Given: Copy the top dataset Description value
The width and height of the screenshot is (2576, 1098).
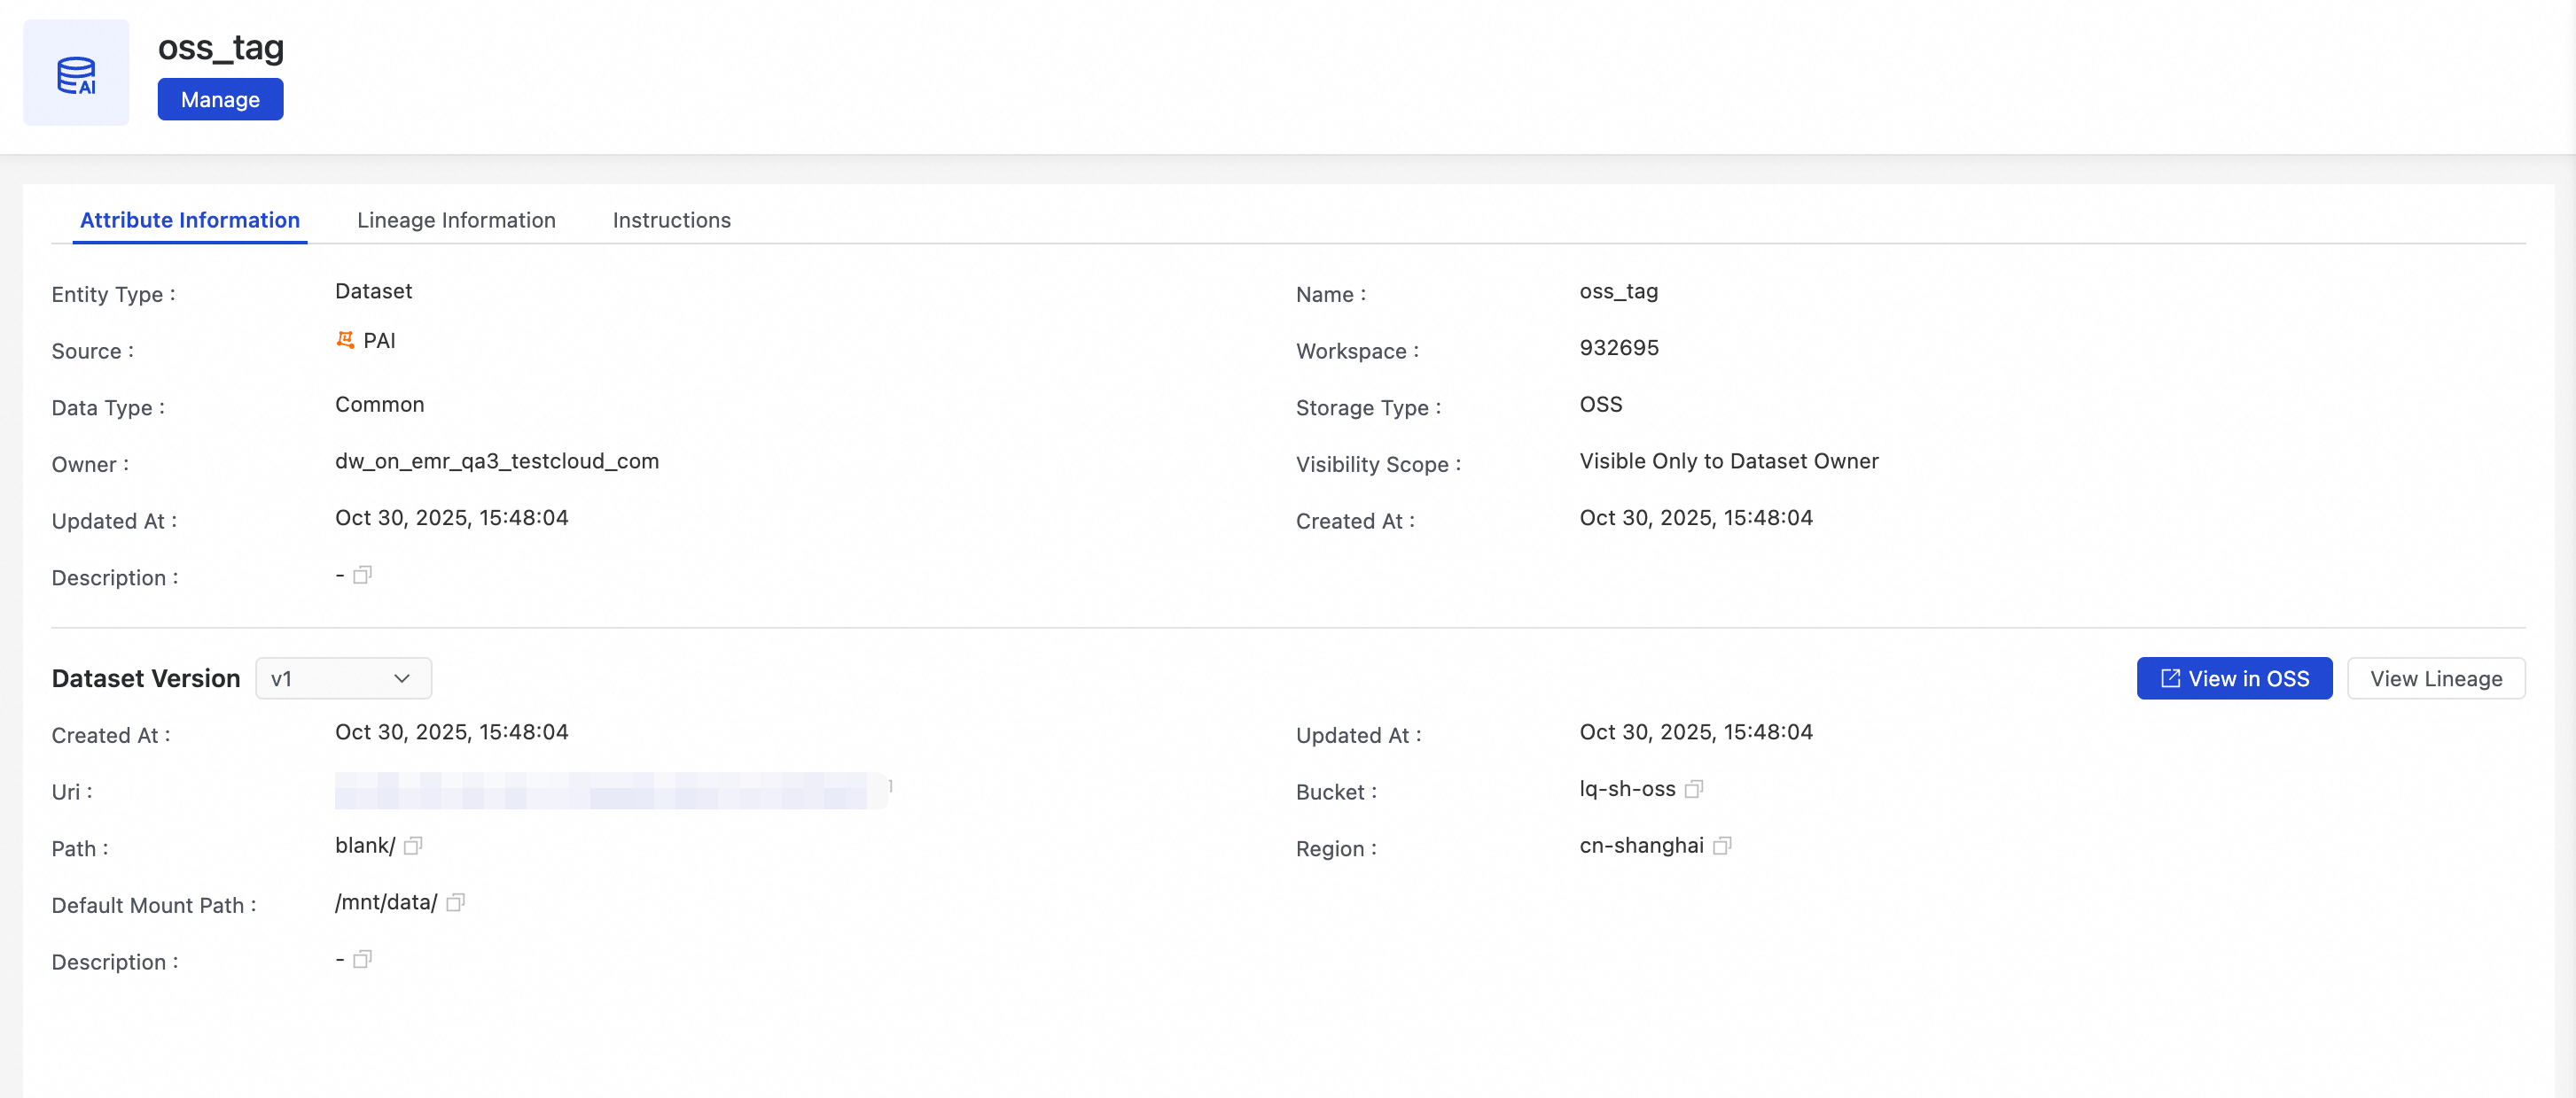Looking at the screenshot, I should 362,575.
